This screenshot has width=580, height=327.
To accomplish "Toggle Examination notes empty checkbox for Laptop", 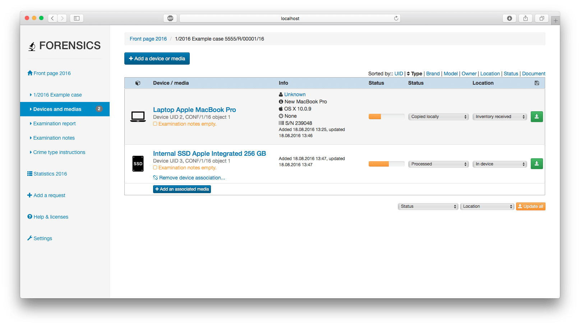I will [x=155, y=124].
